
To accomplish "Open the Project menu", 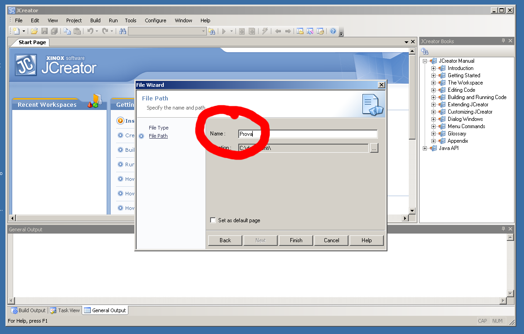I will (x=74, y=20).
